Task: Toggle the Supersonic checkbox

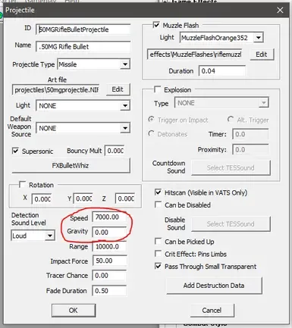Action: click(15, 151)
